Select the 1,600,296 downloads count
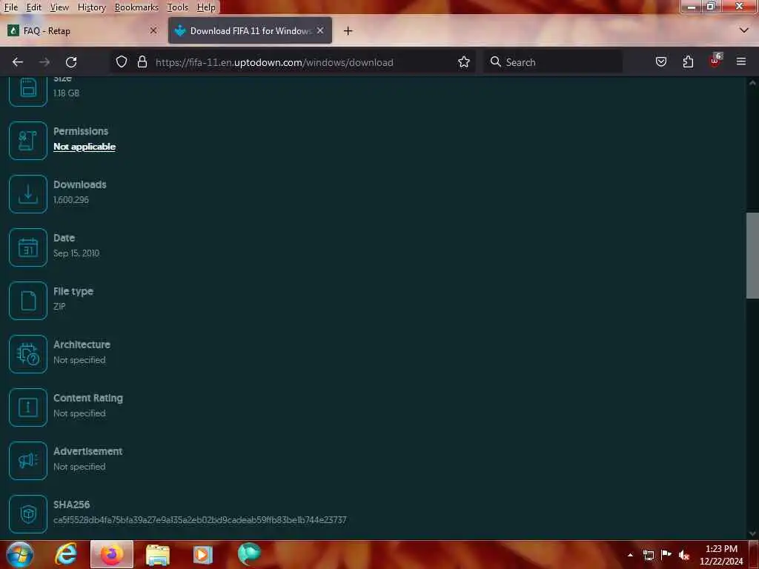 click(71, 200)
